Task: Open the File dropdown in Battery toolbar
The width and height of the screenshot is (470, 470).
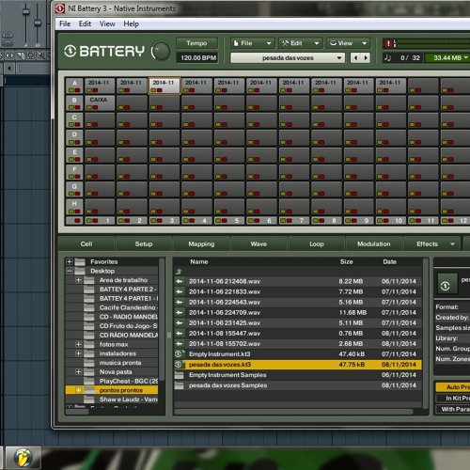Action: tap(253, 43)
